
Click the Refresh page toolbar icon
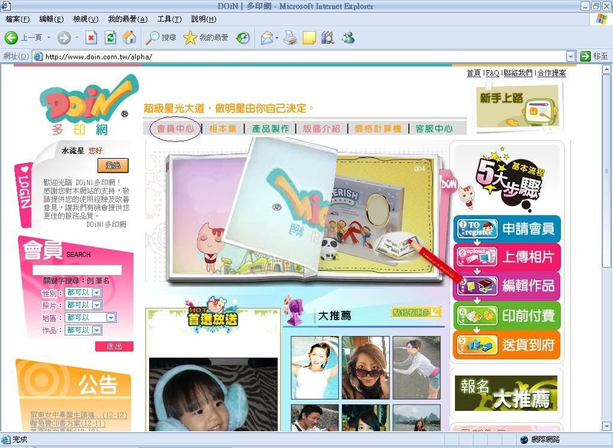[110, 38]
